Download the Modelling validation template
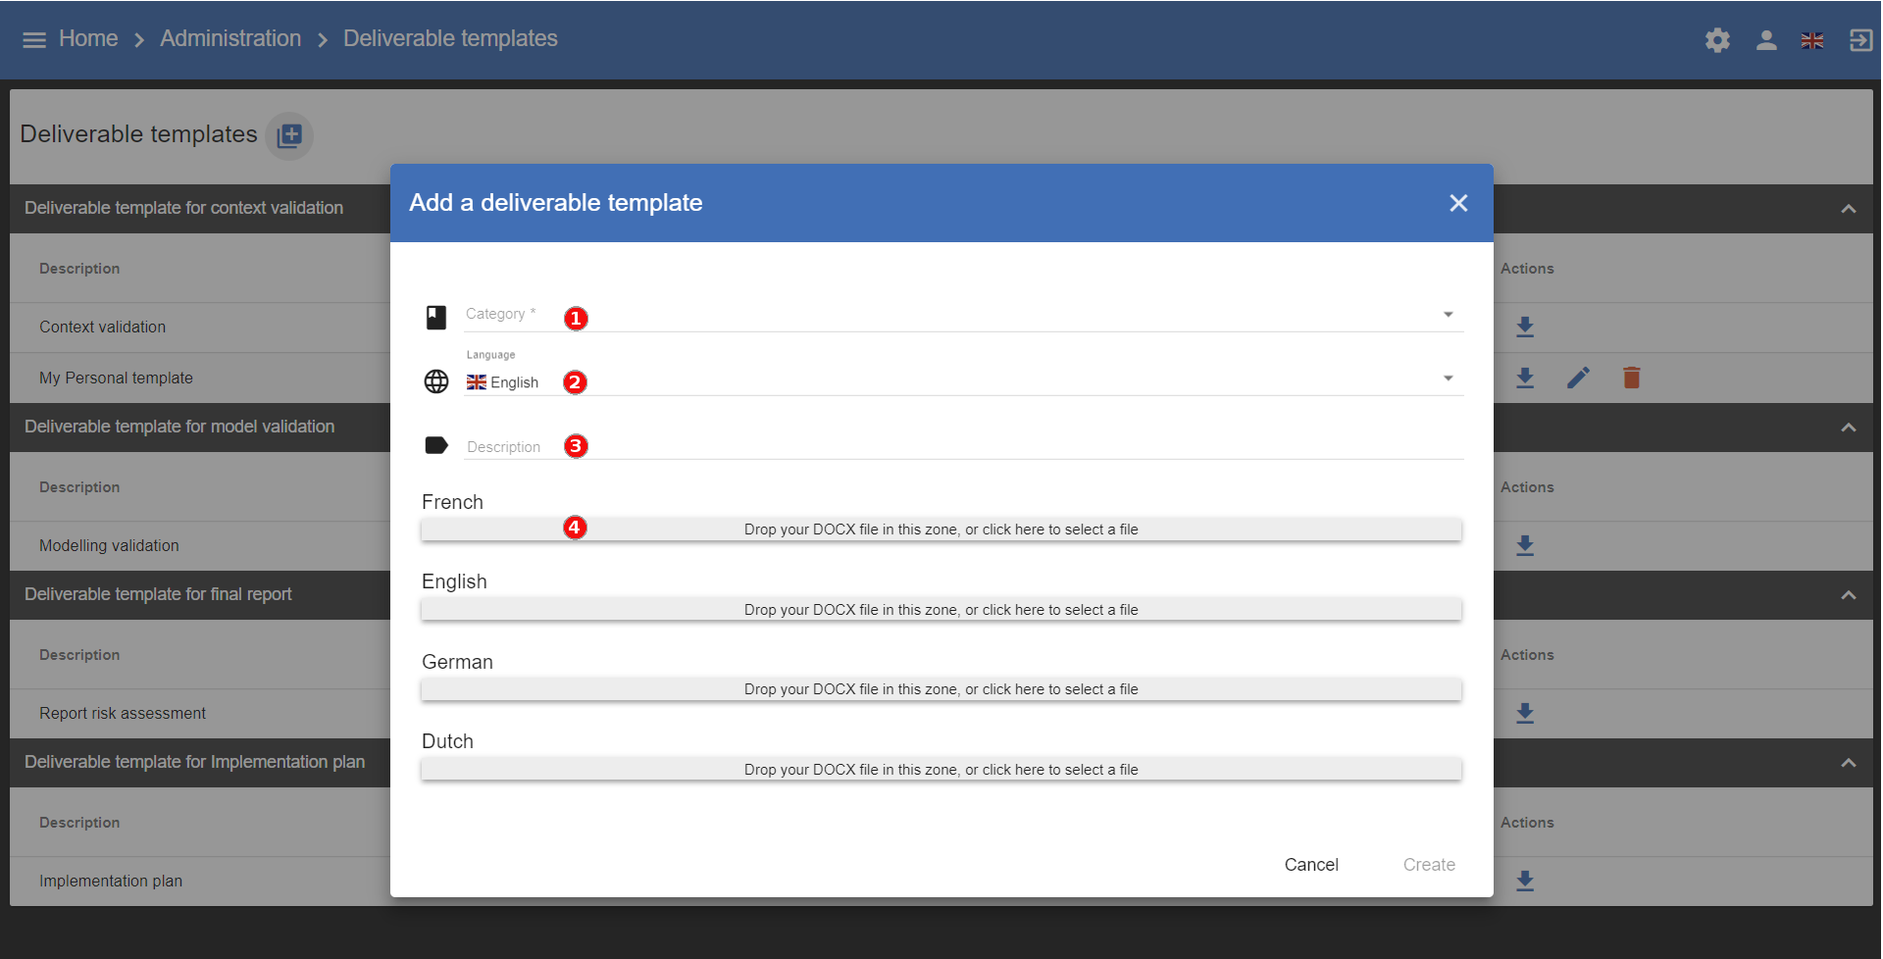The width and height of the screenshot is (1883, 959). (x=1525, y=545)
